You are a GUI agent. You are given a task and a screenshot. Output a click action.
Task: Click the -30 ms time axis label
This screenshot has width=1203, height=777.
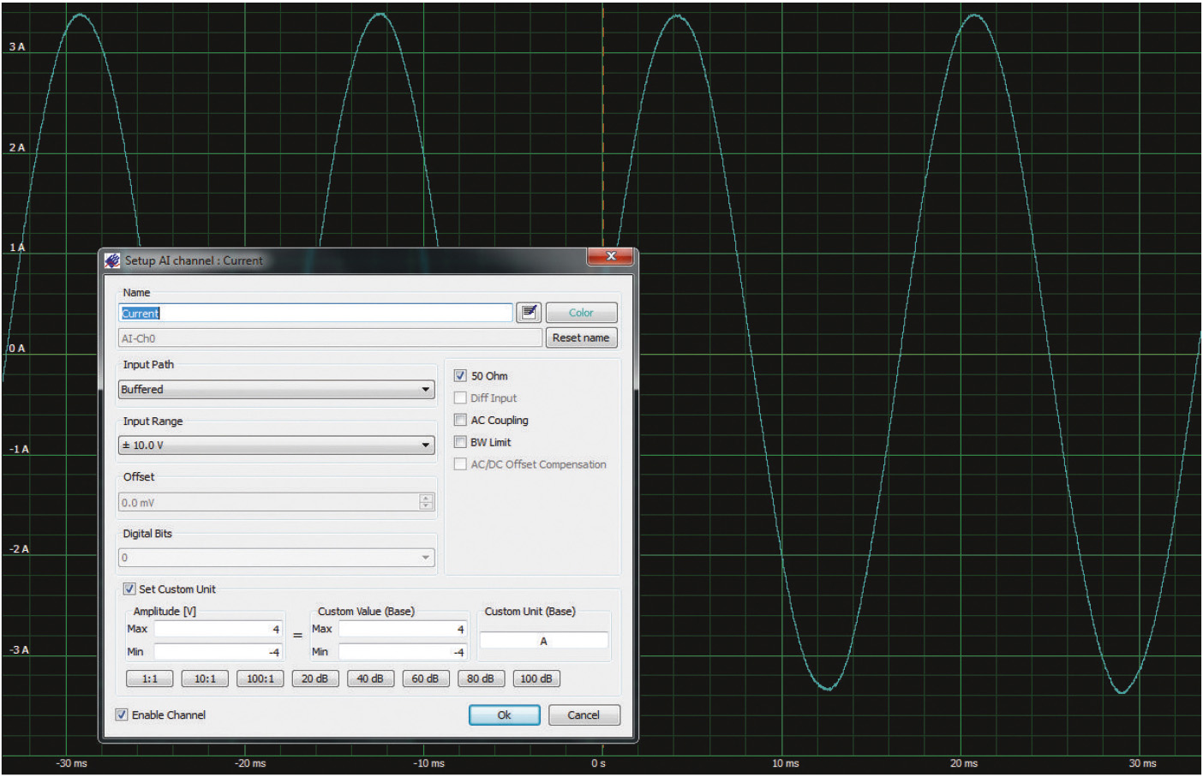[x=72, y=763]
